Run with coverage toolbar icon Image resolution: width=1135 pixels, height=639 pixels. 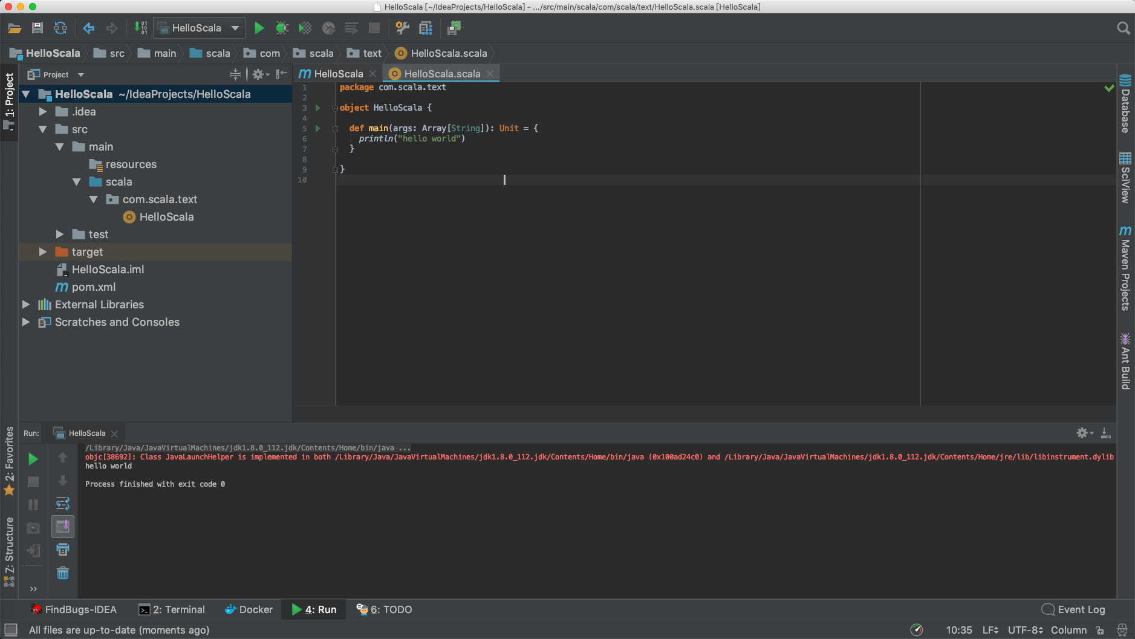pos(305,28)
